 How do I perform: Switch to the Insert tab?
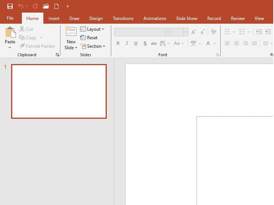(54, 19)
